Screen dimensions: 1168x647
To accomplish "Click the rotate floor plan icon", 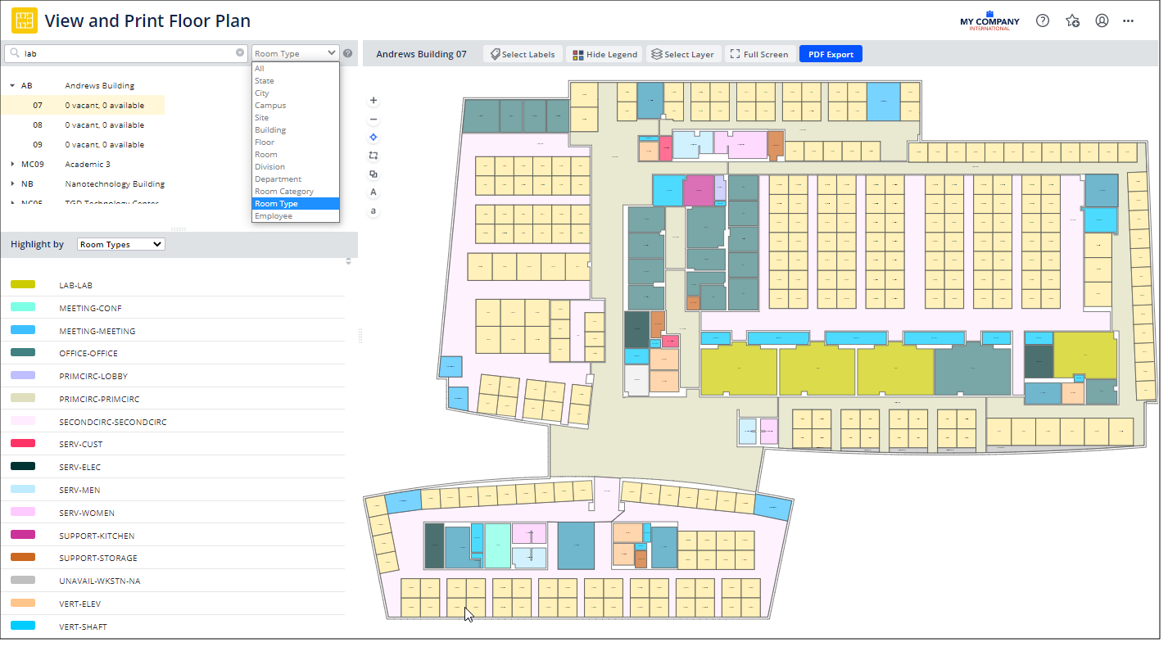I will [x=373, y=155].
